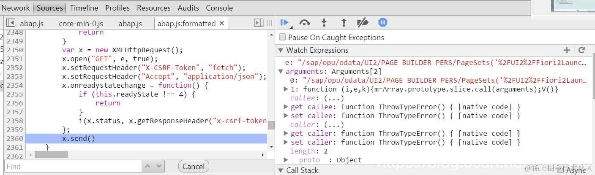Step over next function call

305,22
